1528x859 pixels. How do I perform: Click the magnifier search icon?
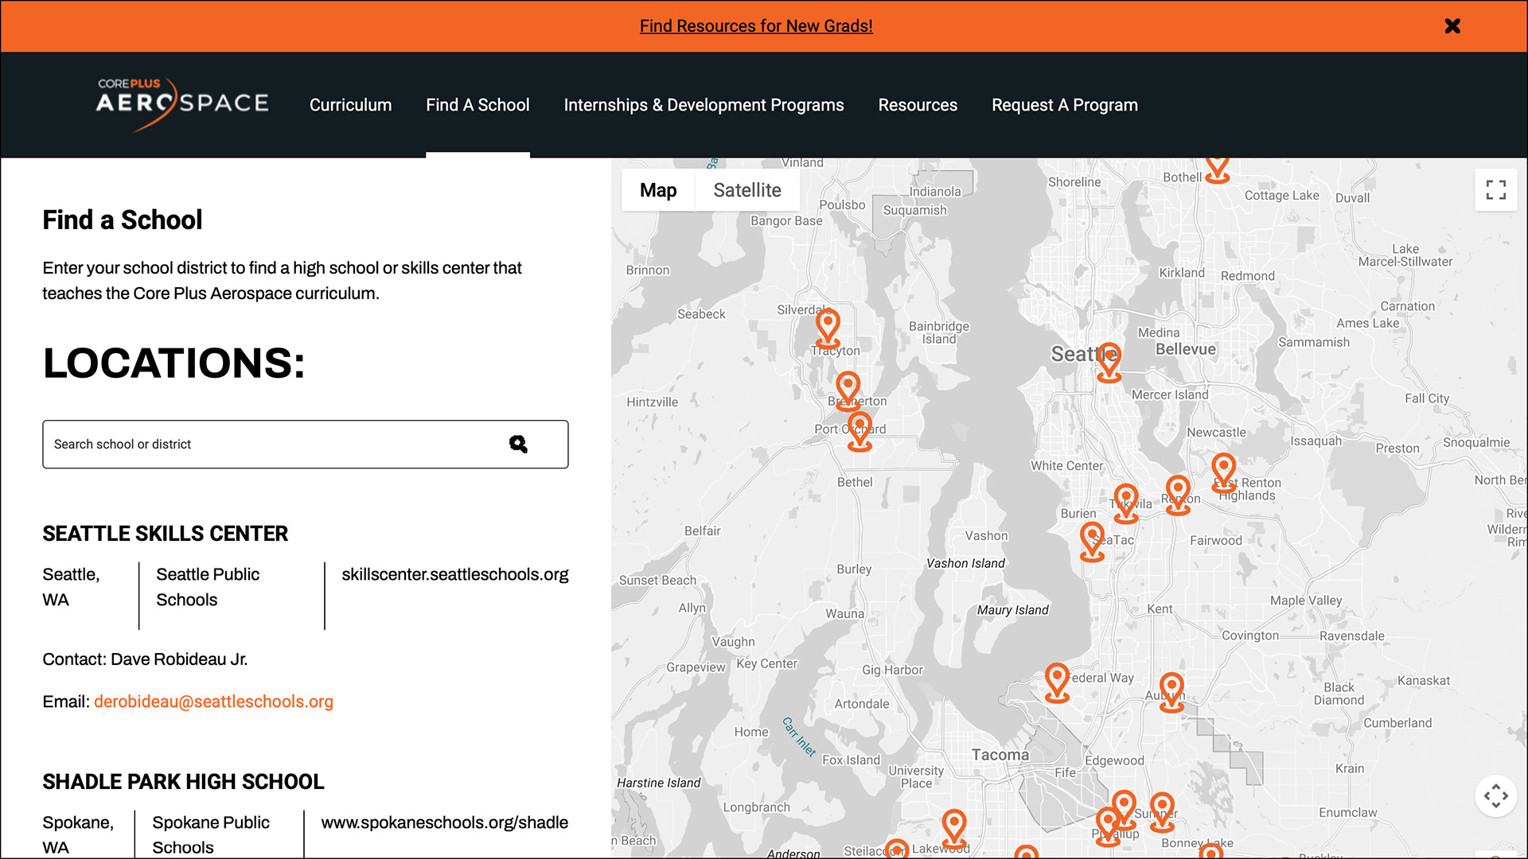click(x=518, y=444)
